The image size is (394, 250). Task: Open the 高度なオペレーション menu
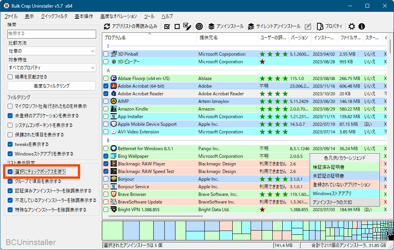coord(119,16)
